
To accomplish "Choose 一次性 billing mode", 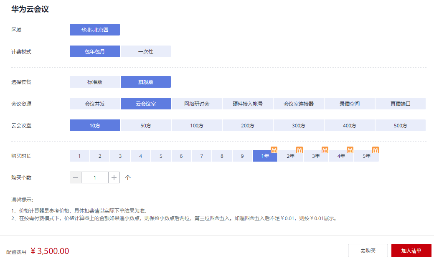I will 146,51.
